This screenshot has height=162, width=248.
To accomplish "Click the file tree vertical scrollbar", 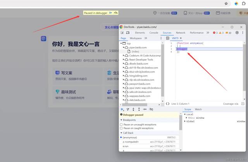I will coord(162,70).
